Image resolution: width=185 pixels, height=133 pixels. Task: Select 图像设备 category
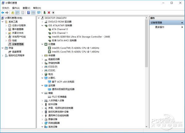tap(53, 119)
